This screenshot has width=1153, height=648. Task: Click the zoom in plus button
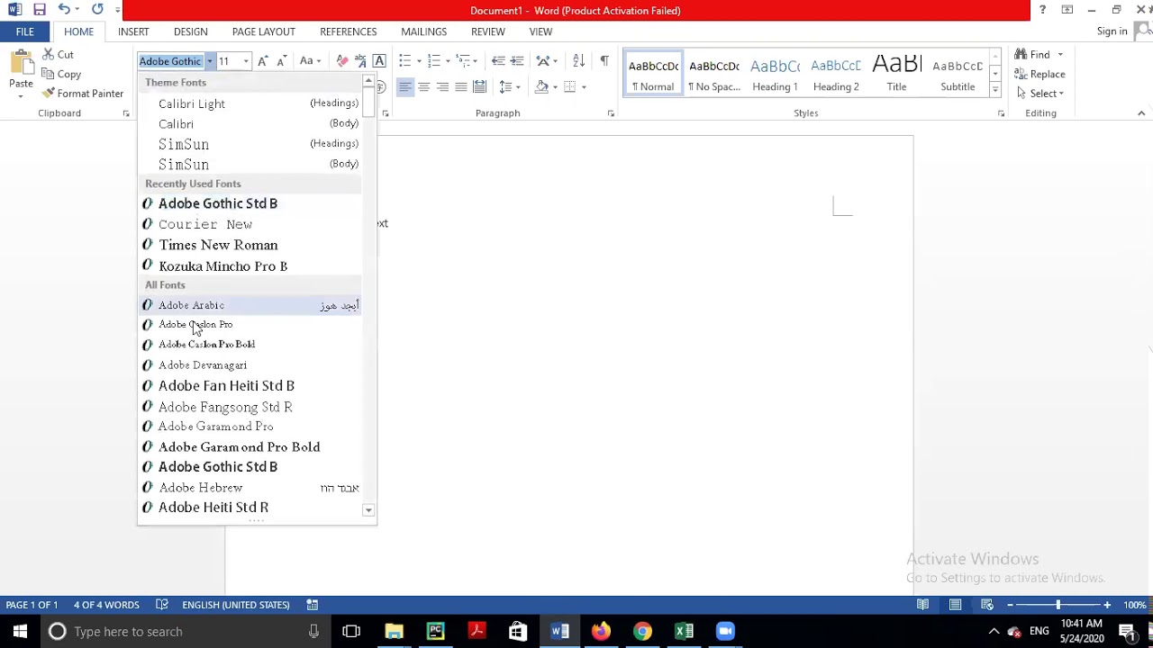pos(1107,605)
